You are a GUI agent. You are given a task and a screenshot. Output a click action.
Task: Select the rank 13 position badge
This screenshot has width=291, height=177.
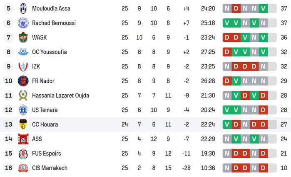point(9,124)
